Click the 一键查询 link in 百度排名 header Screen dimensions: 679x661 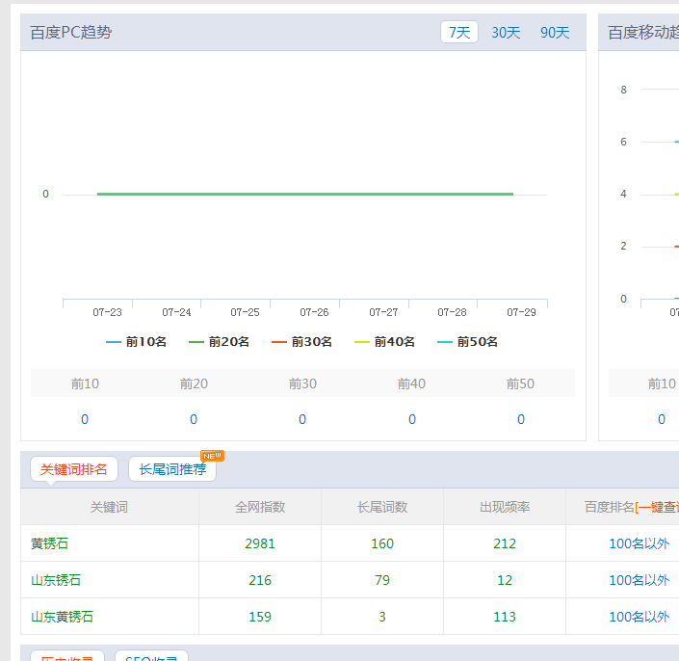click(x=658, y=507)
